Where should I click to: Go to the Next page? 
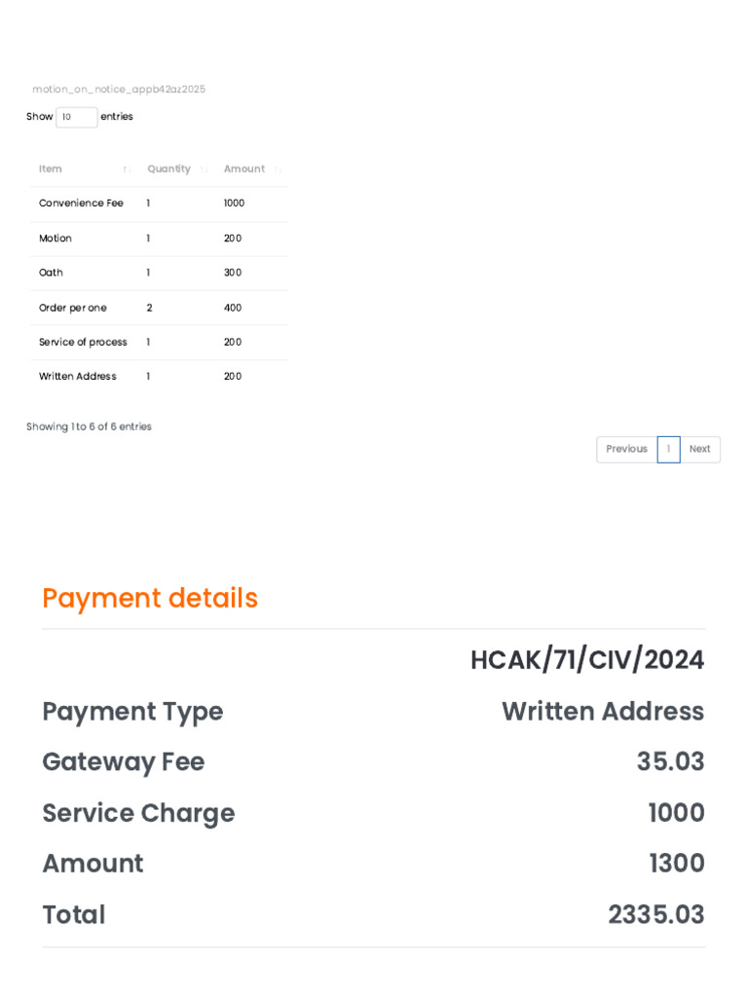(x=699, y=449)
